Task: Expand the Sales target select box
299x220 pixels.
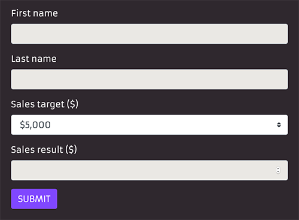Action: (149, 125)
